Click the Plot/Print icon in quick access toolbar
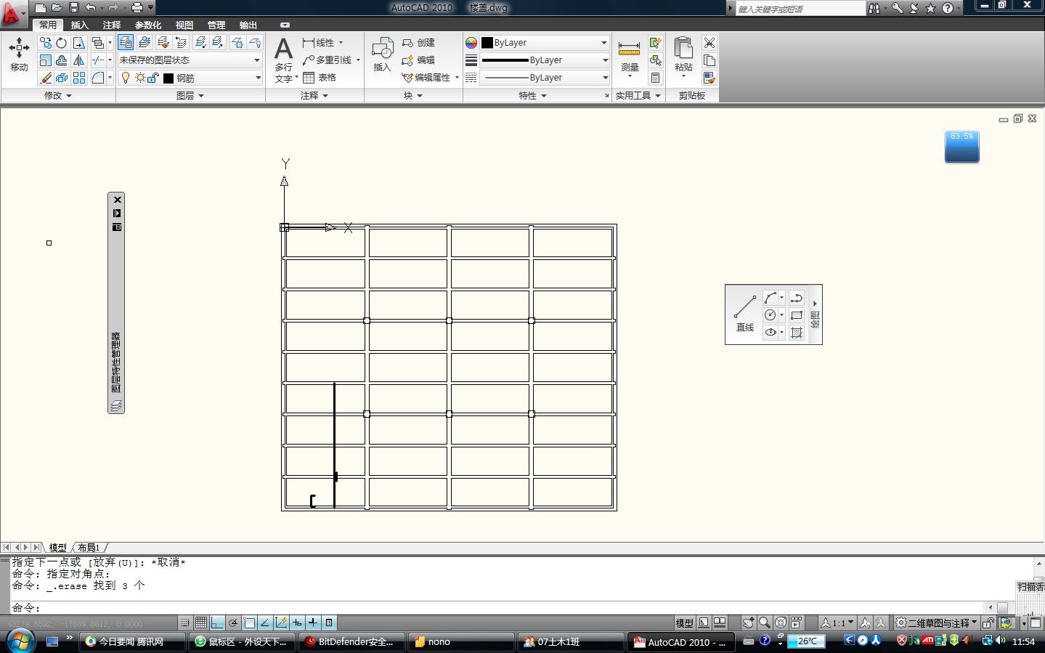The image size is (1045, 653). [137, 8]
